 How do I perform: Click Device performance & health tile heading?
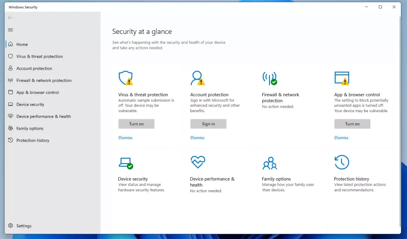pos(212,182)
